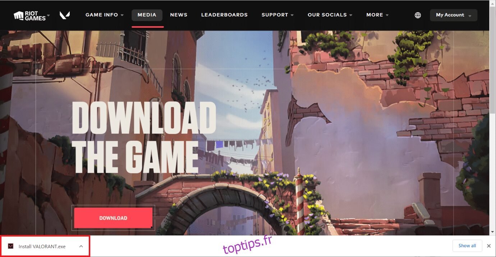Select the Media tab
Image resolution: width=496 pixels, height=257 pixels.
[147, 15]
